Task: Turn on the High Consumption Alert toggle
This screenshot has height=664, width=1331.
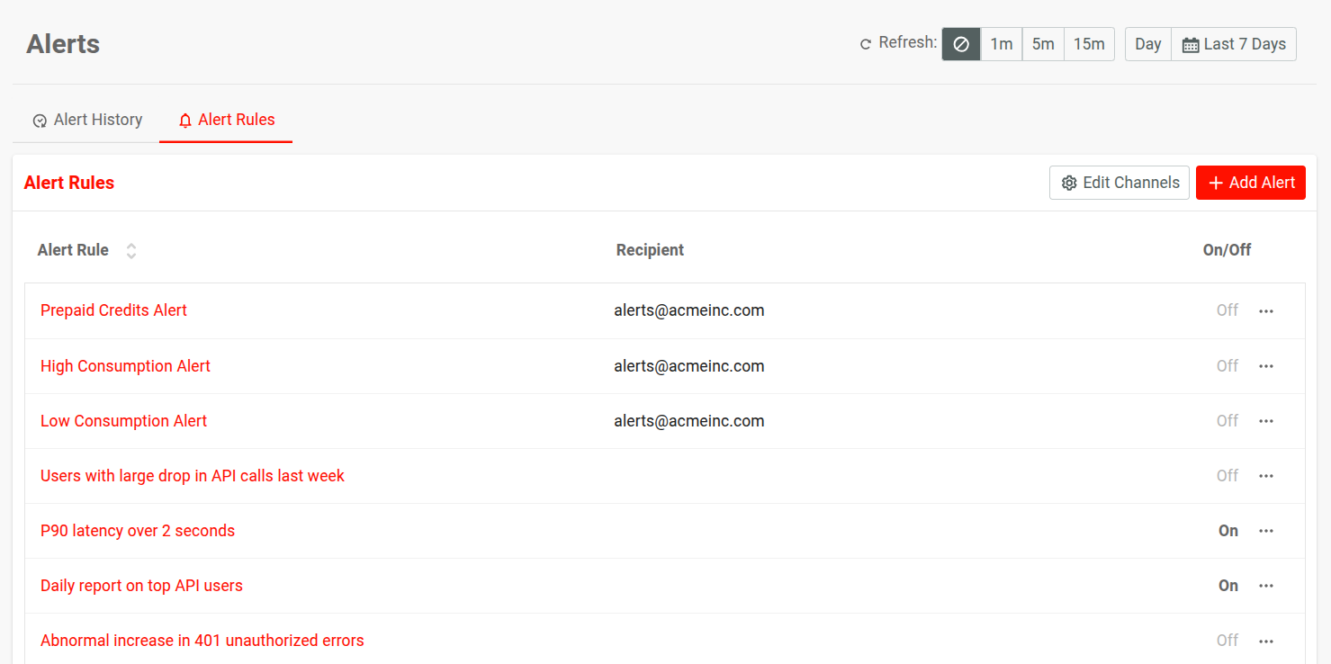Action: click(1227, 365)
